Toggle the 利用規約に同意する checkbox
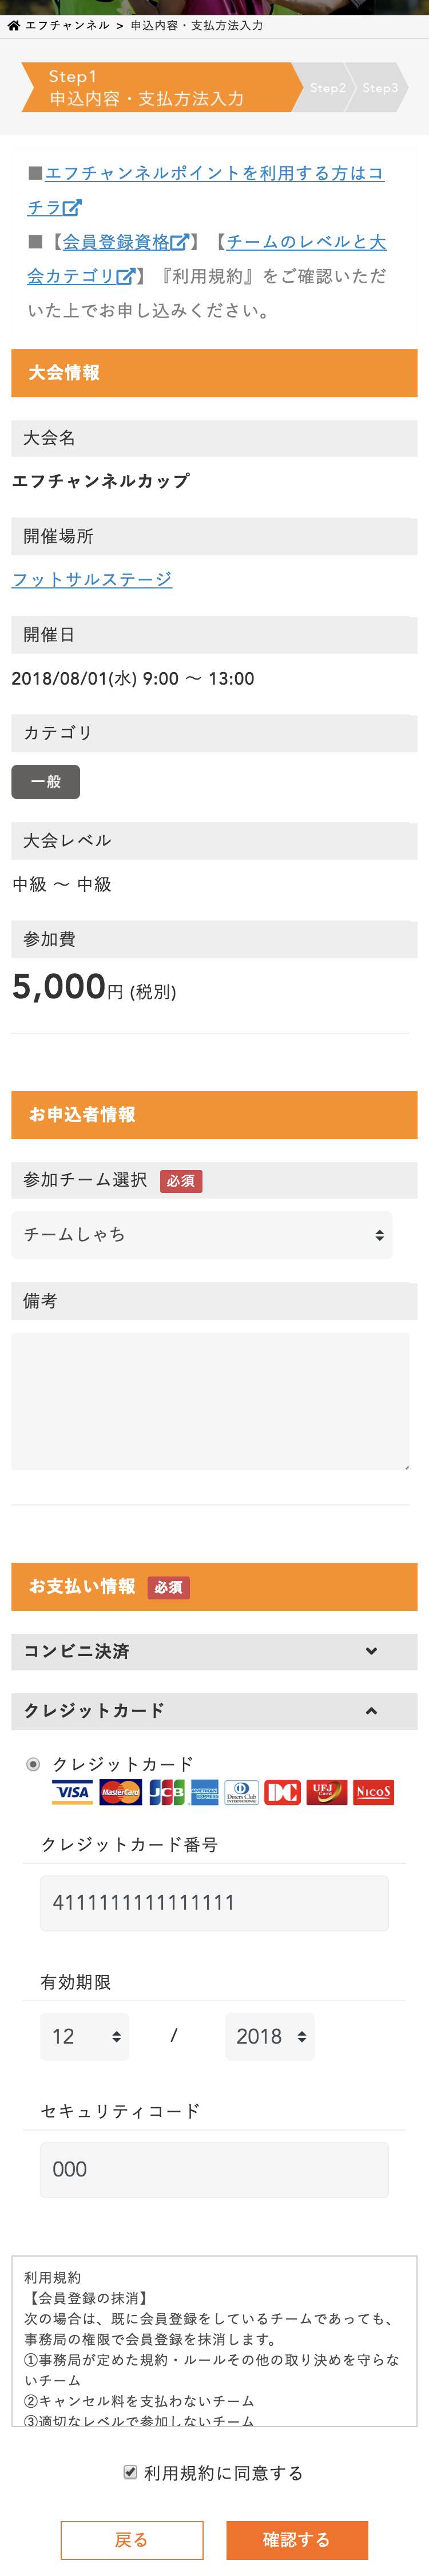 130,2472
